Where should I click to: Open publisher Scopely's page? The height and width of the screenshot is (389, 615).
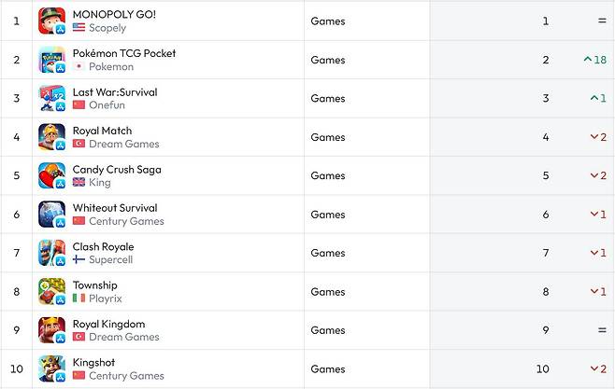pyautogui.click(x=107, y=28)
